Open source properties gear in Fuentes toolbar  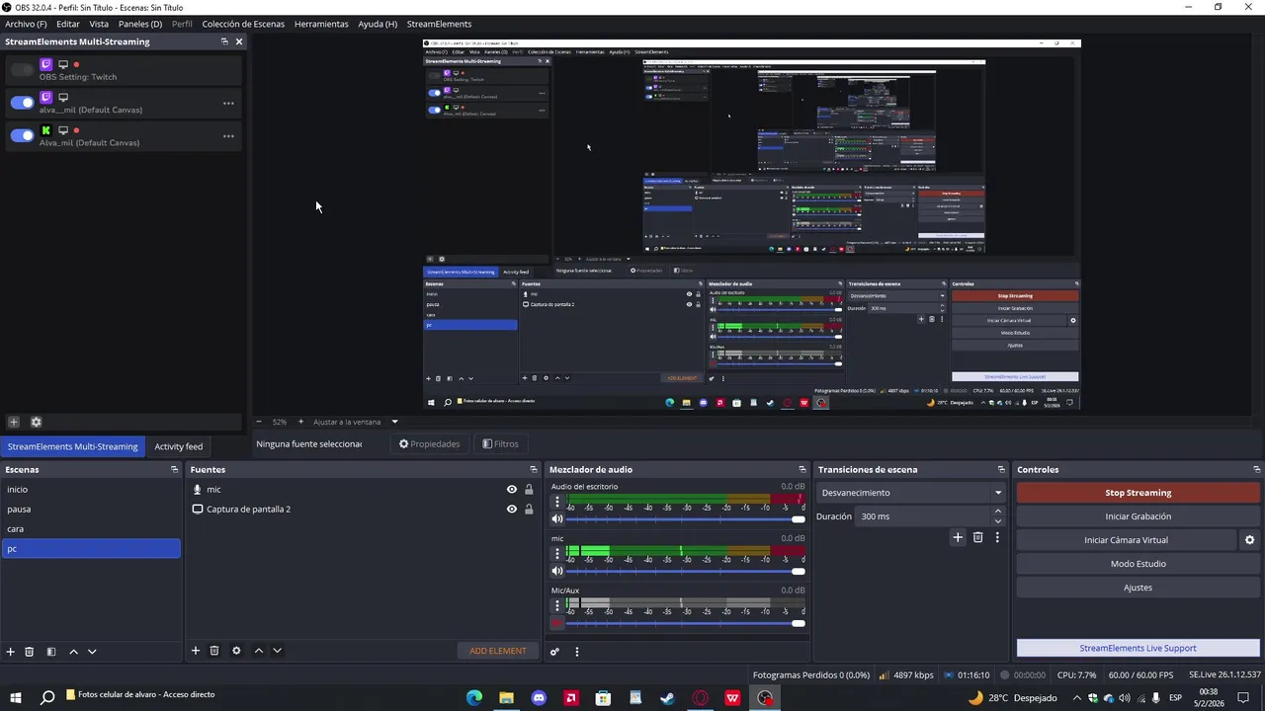click(x=236, y=651)
